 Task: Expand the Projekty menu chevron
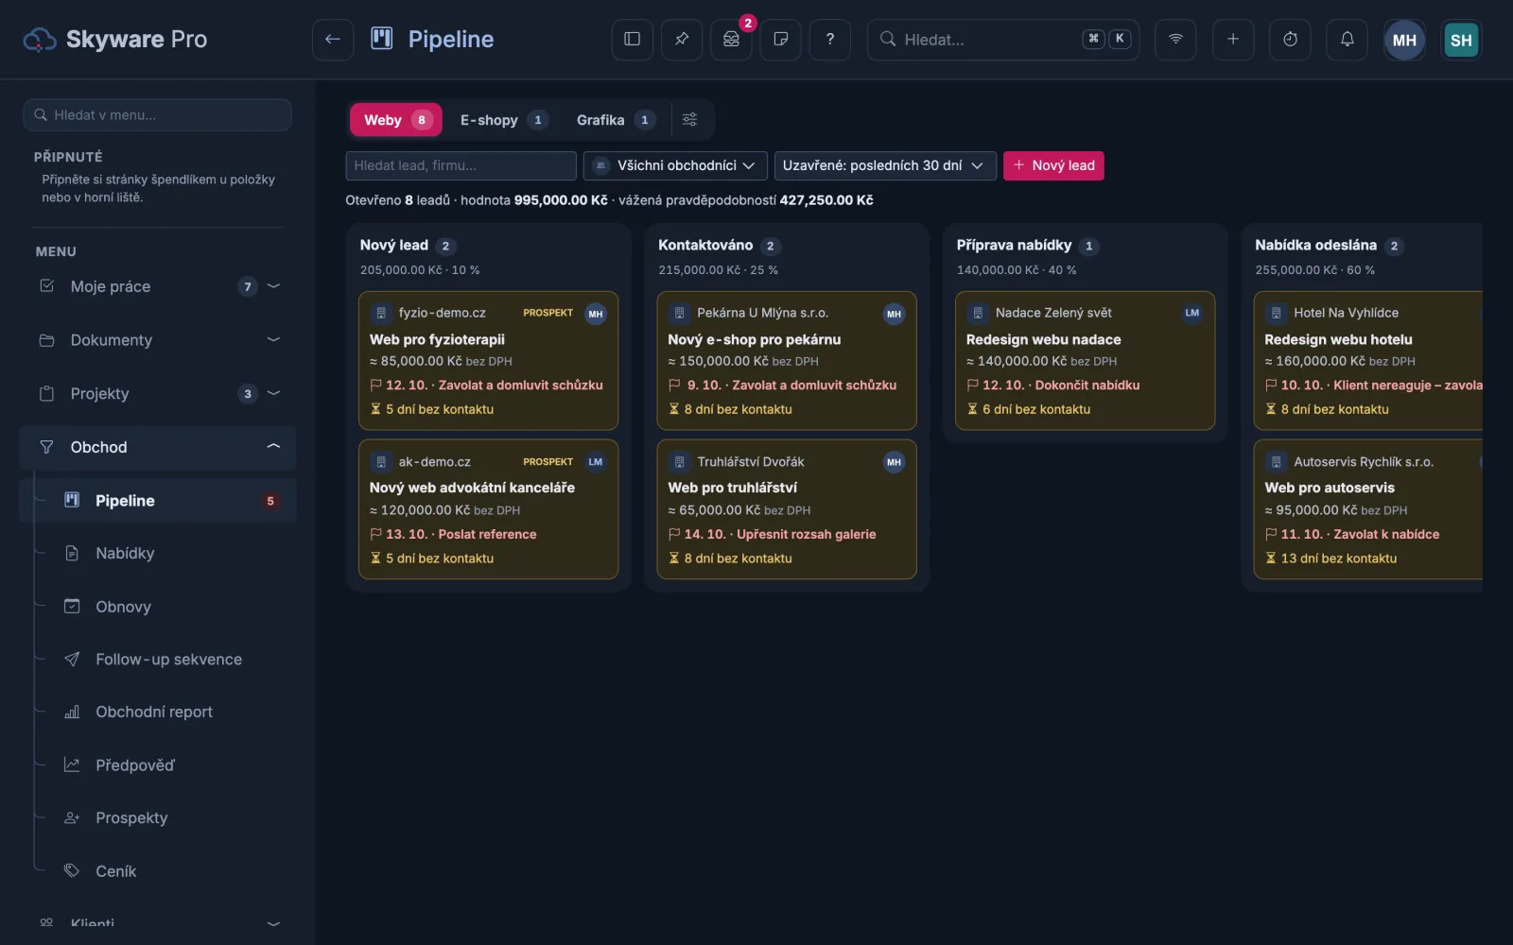[274, 393]
